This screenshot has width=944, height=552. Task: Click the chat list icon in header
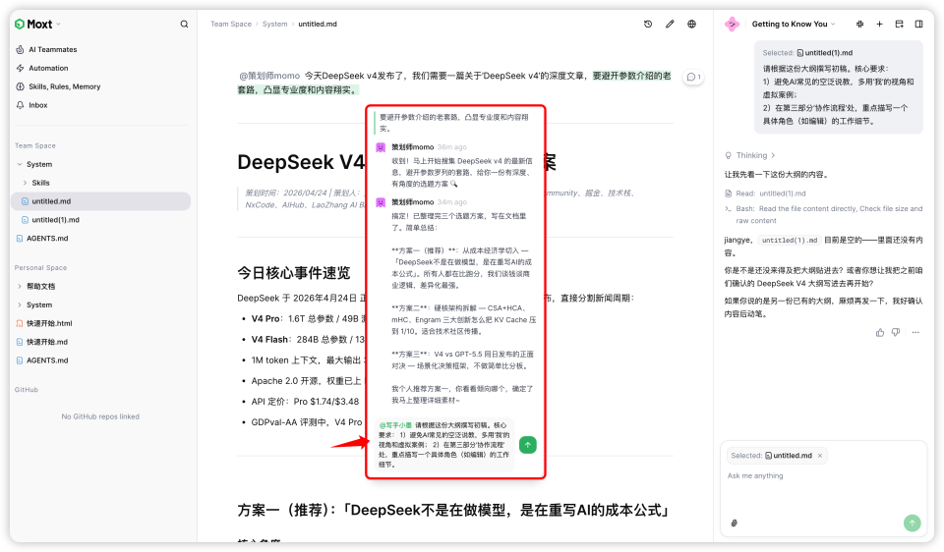coord(900,24)
